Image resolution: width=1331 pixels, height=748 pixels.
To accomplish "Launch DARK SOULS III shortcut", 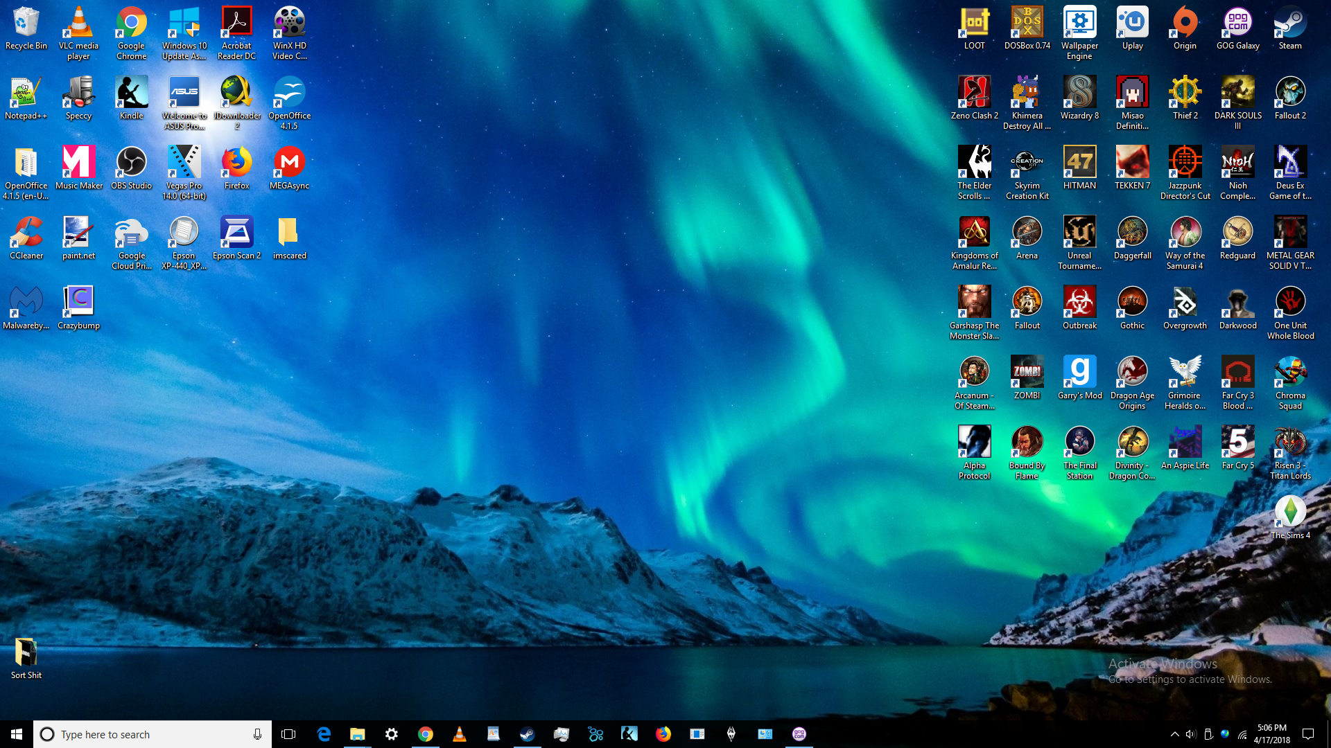I will pyautogui.click(x=1238, y=104).
